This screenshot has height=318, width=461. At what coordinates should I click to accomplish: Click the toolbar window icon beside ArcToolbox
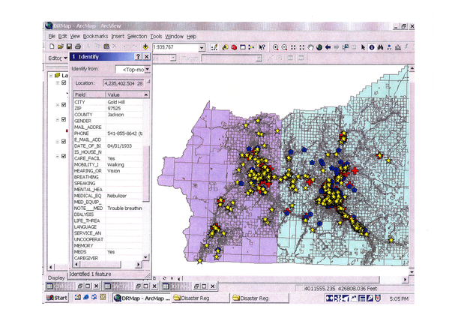(x=243, y=47)
